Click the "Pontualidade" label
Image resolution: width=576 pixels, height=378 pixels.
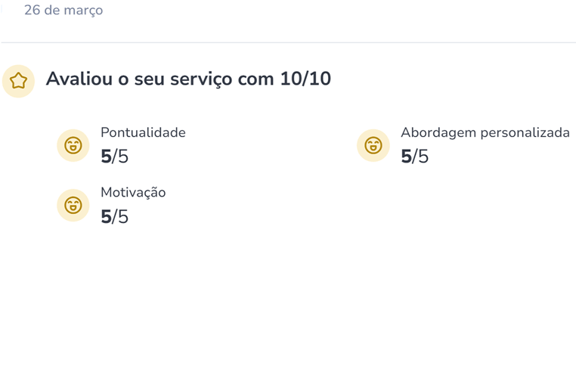point(143,133)
